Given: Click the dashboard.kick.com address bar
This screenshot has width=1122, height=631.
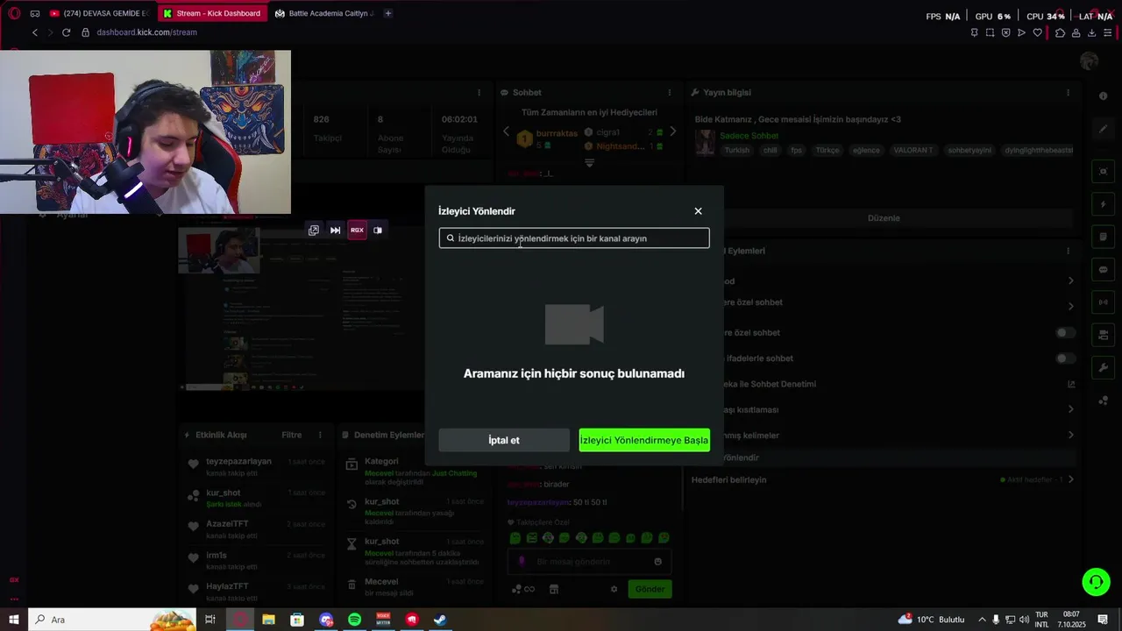Looking at the screenshot, I should (x=146, y=32).
